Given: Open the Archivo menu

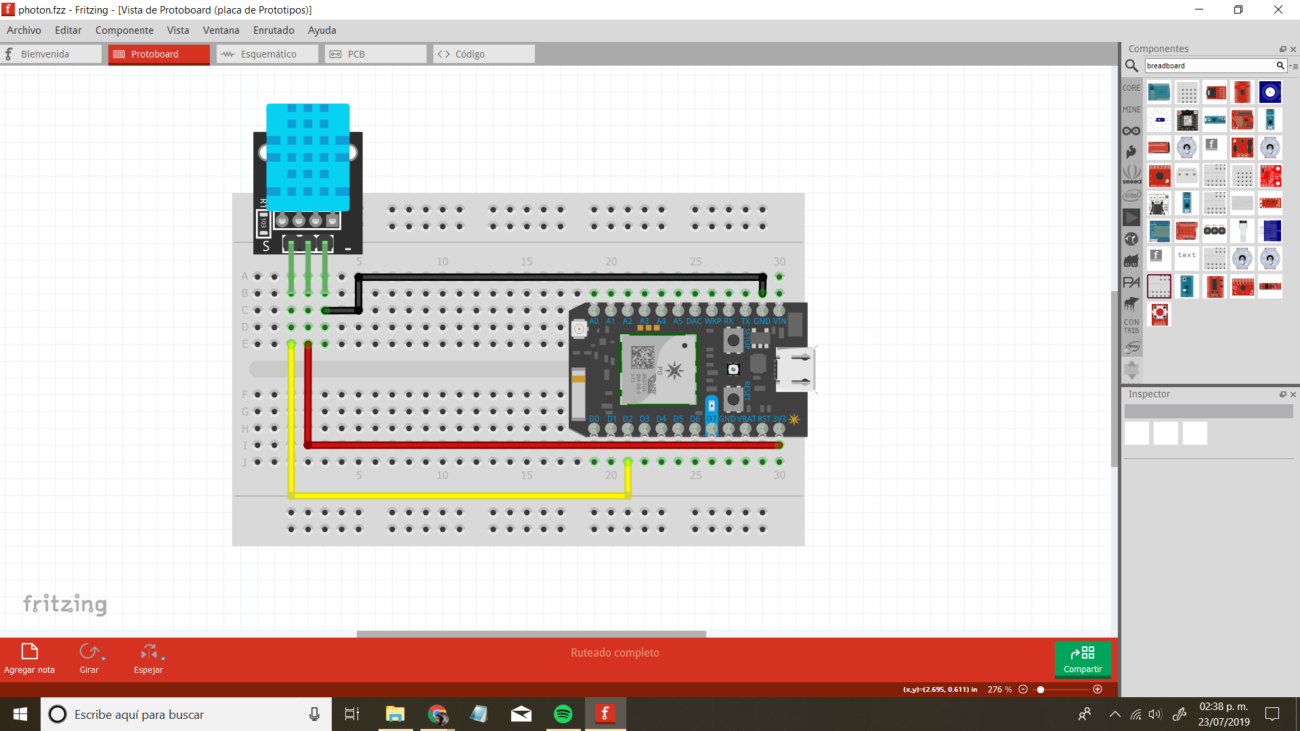Looking at the screenshot, I should coord(24,30).
